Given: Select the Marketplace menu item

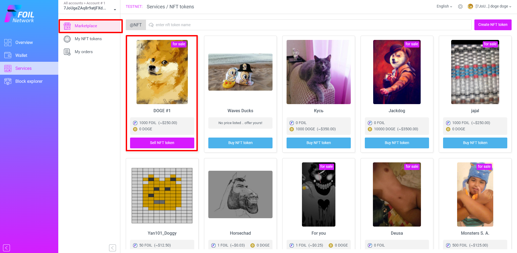Looking at the screenshot, I should coord(91,26).
